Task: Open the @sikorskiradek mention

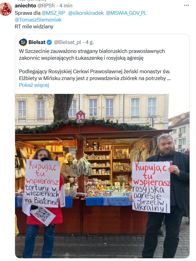Action: tap(86, 13)
